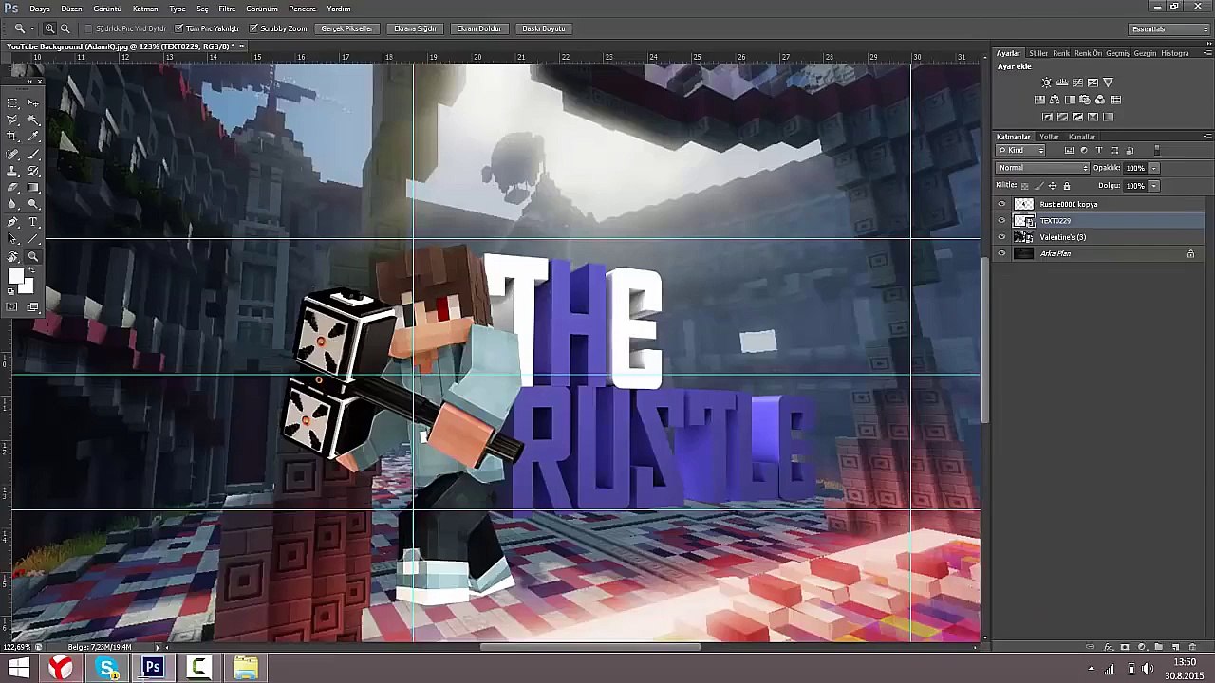
Task: Uncheck Scrubby Zoom checkbox
Action: click(x=253, y=28)
